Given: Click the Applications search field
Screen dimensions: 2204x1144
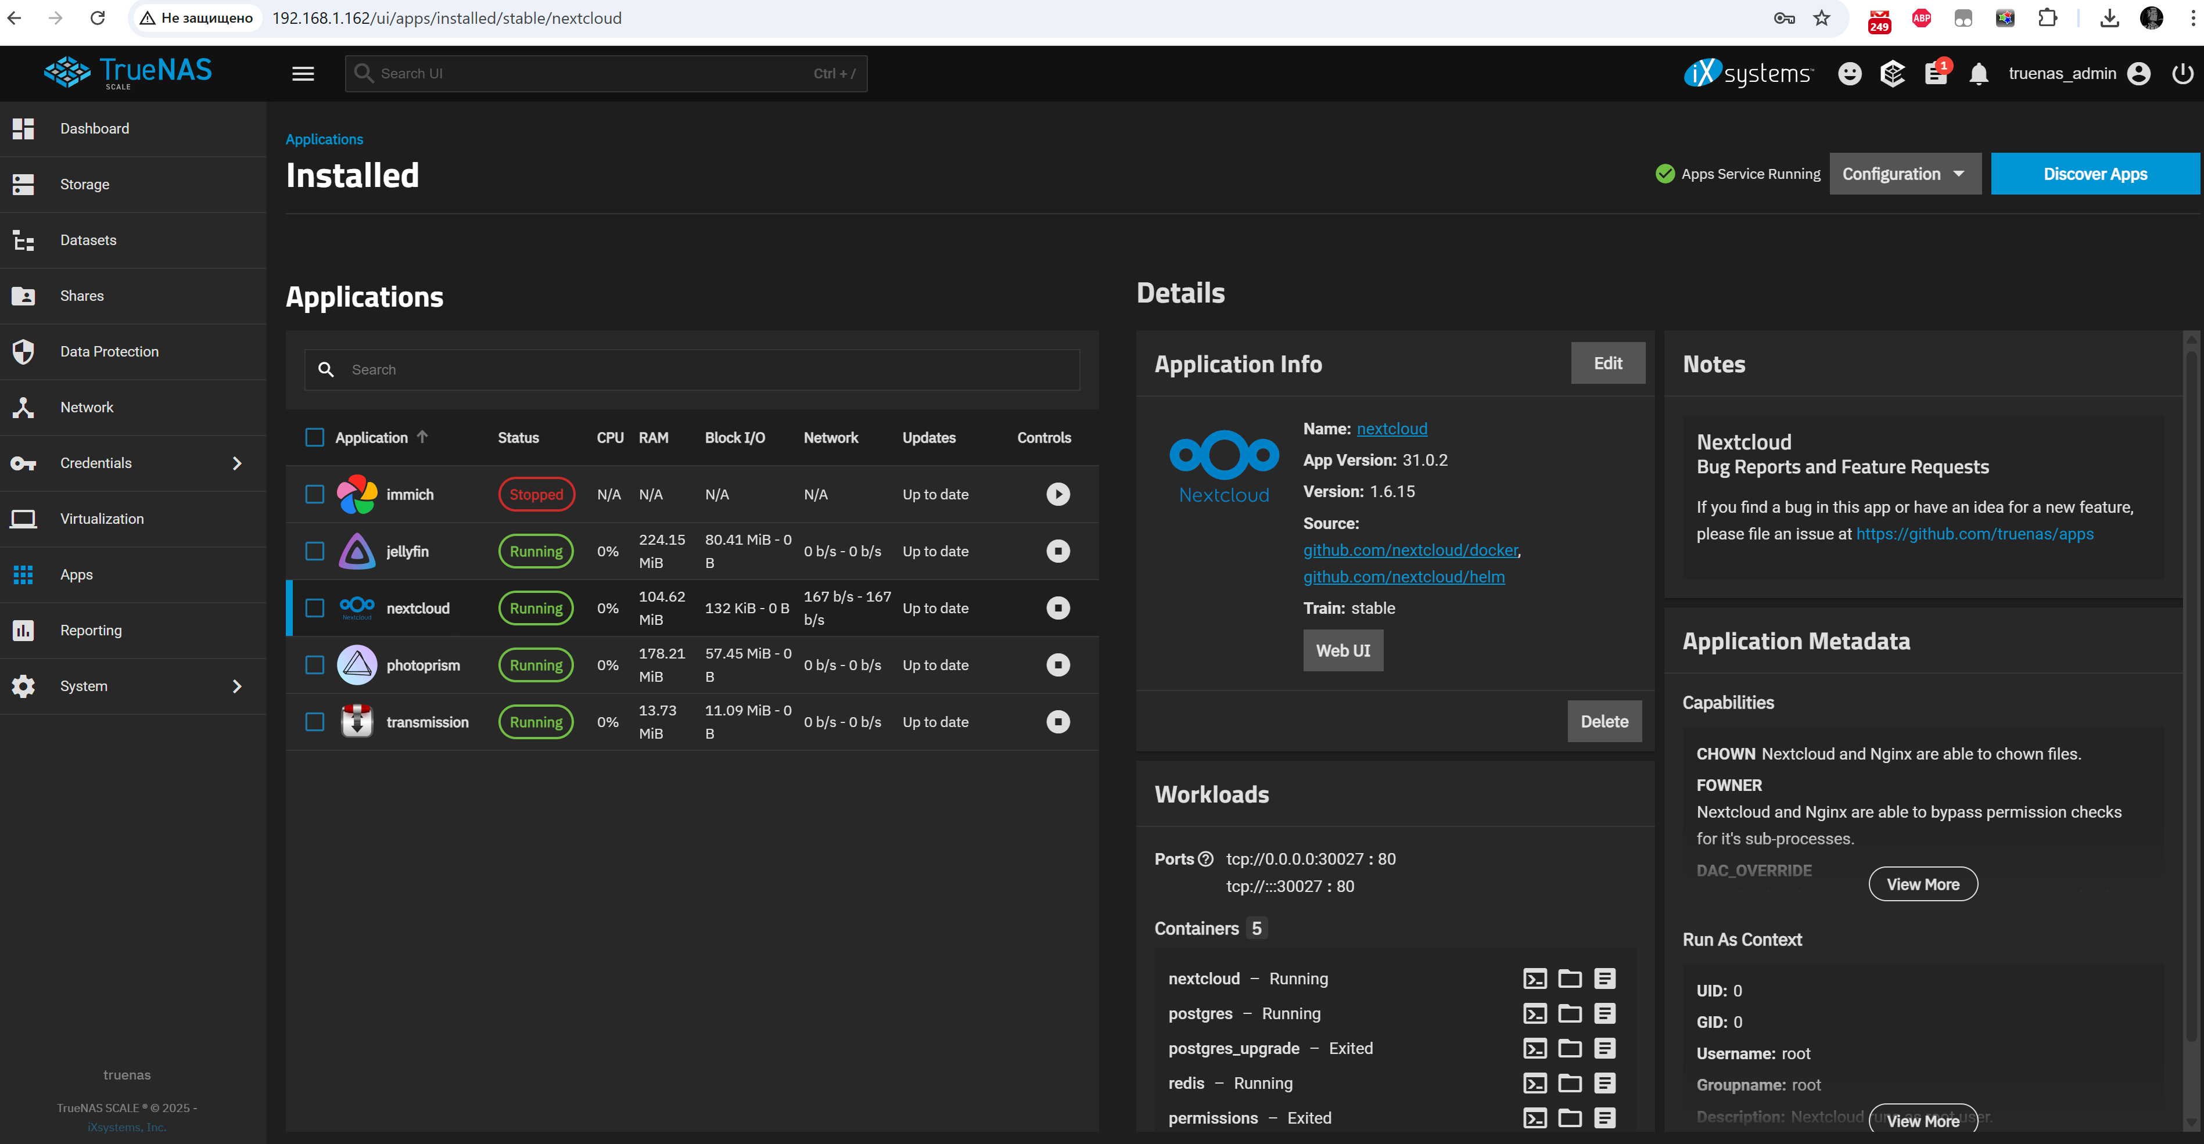Looking at the screenshot, I should pyautogui.click(x=691, y=369).
